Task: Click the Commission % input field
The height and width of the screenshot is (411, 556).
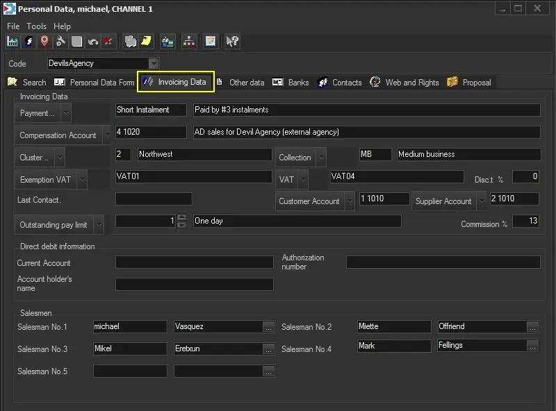Action: coord(525,221)
